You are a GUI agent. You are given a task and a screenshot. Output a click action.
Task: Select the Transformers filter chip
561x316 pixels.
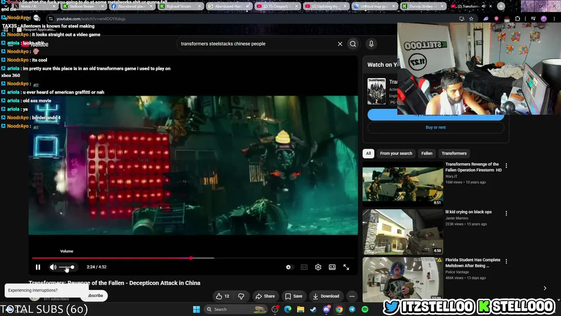point(454,153)
